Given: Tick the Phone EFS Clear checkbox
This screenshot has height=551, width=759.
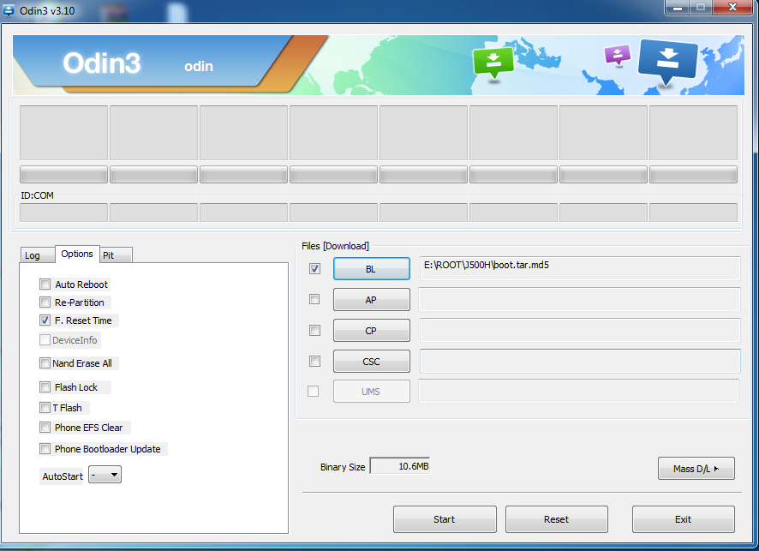Looking at the screenshot, I should tap(45, 428).
